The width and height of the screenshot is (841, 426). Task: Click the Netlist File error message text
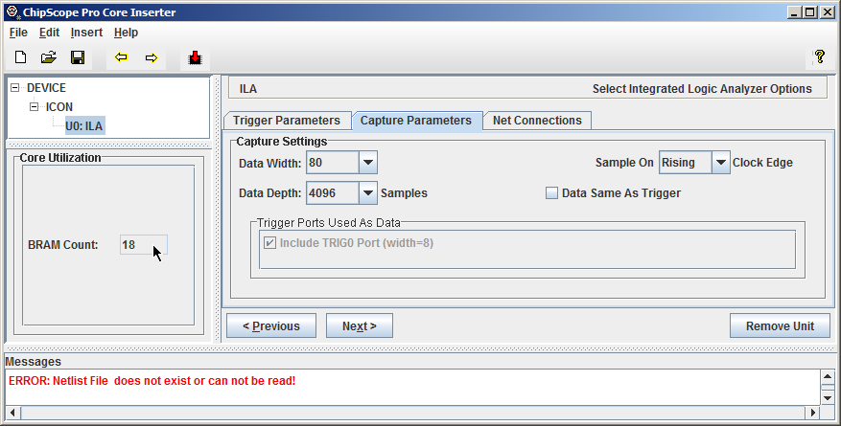(152, 381)
